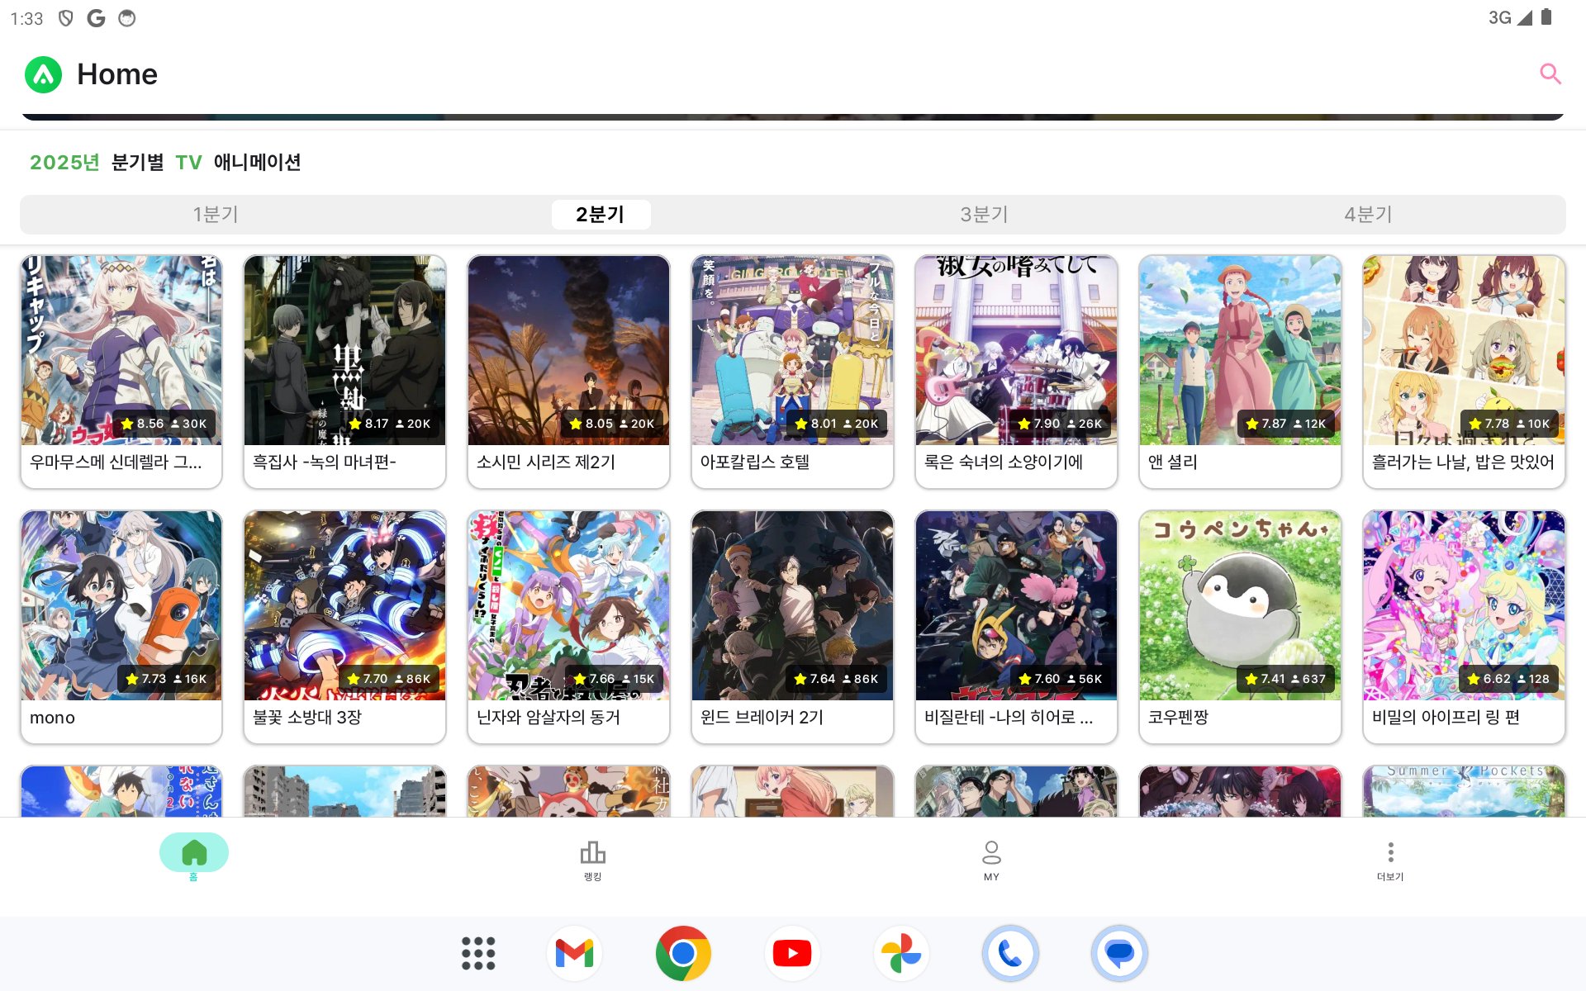Click the TV filter label
This screenshot has width=1586, height=991.
point(189,163)
